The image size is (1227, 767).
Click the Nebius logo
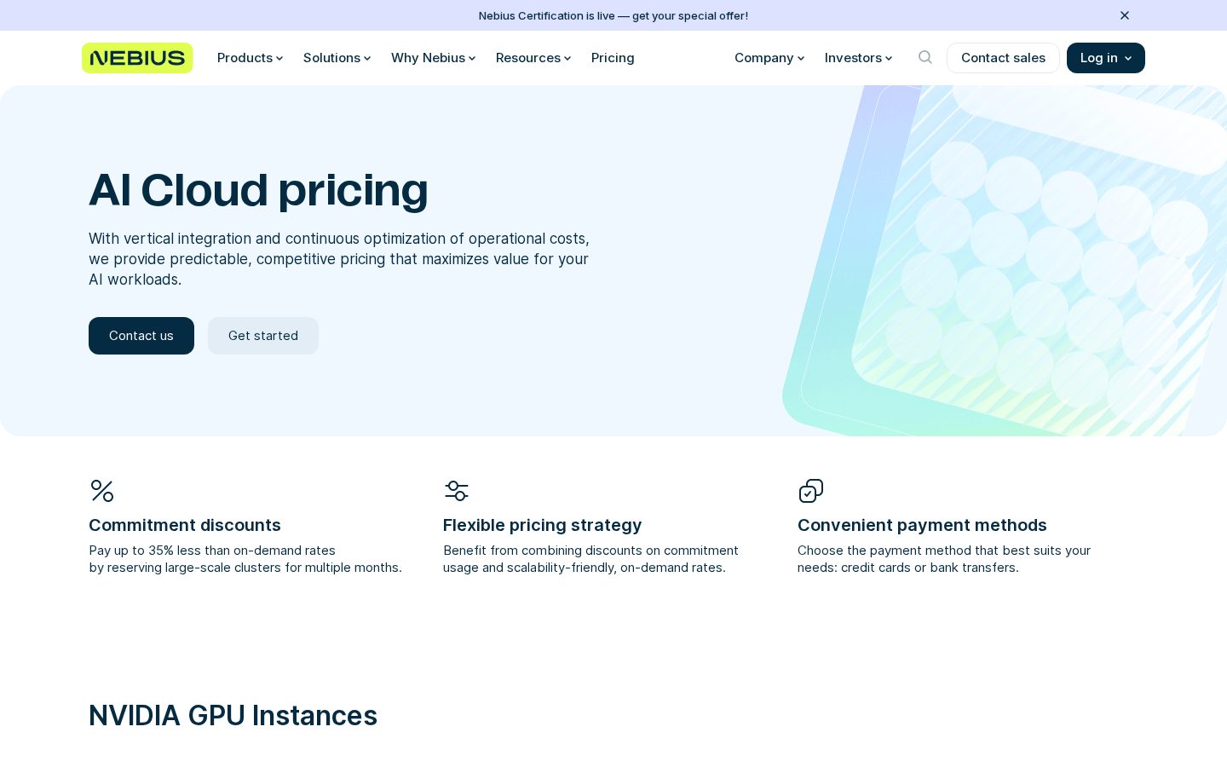[137, 58]
